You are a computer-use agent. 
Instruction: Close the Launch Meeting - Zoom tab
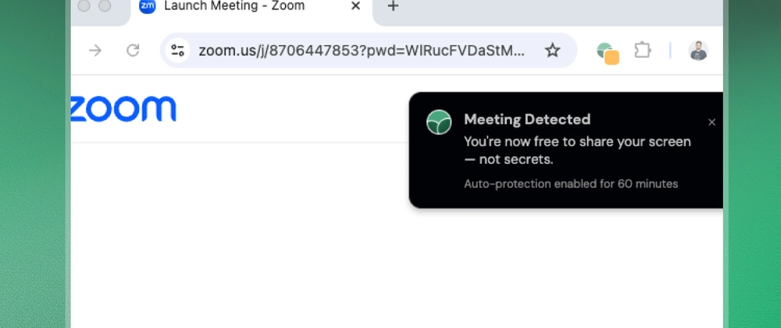[355, 6]
